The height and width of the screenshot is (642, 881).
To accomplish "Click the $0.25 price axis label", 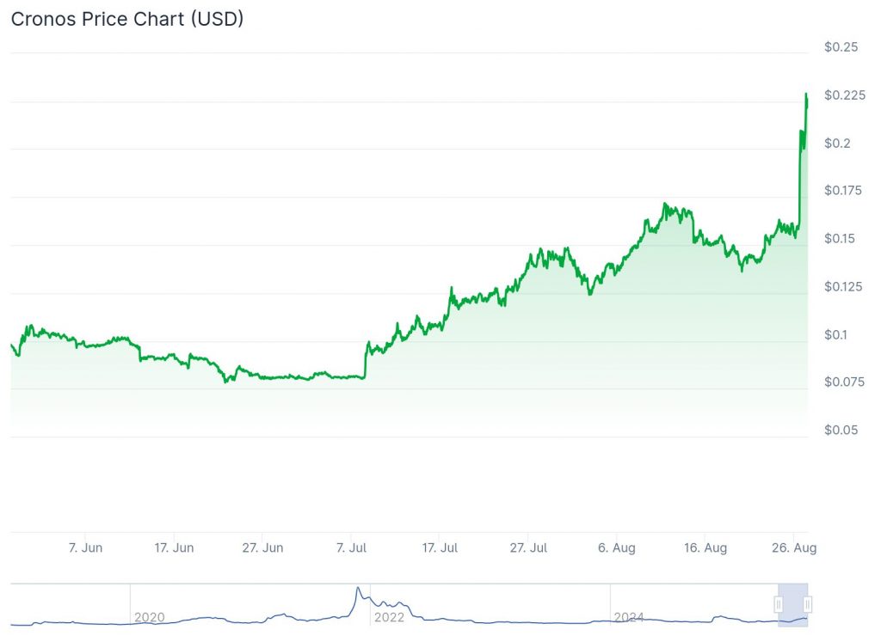I will point(841,46).
